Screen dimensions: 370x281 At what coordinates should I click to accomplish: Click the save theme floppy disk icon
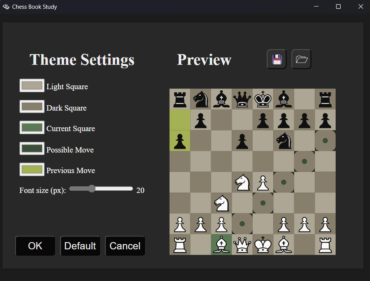point(276,59)
